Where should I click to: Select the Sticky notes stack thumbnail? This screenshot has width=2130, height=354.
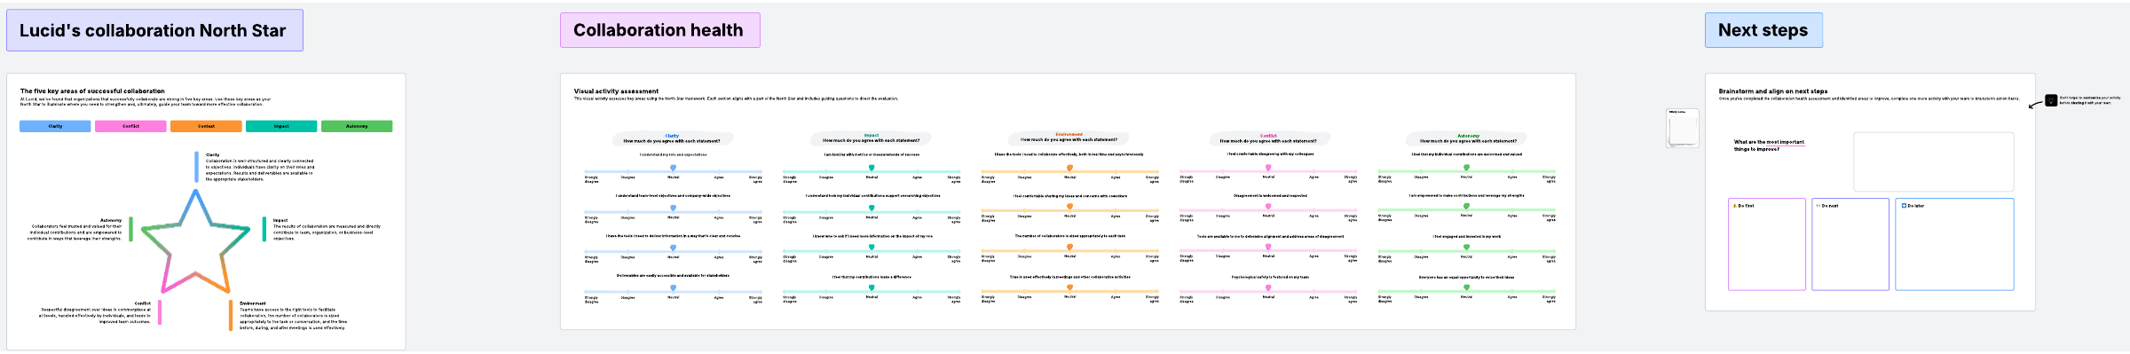1682,128
